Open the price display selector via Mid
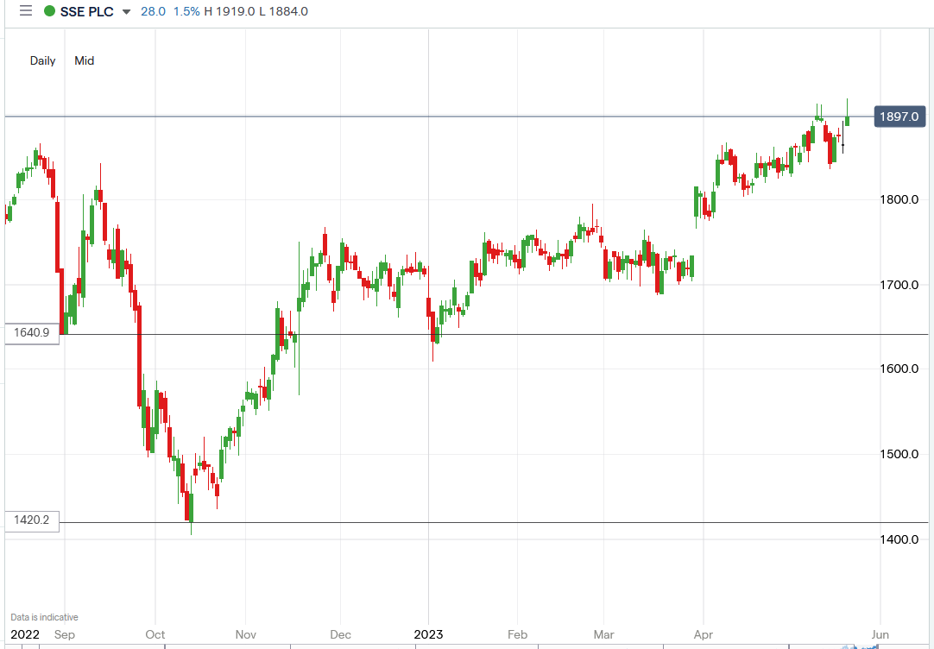 [x=84, y=60]
